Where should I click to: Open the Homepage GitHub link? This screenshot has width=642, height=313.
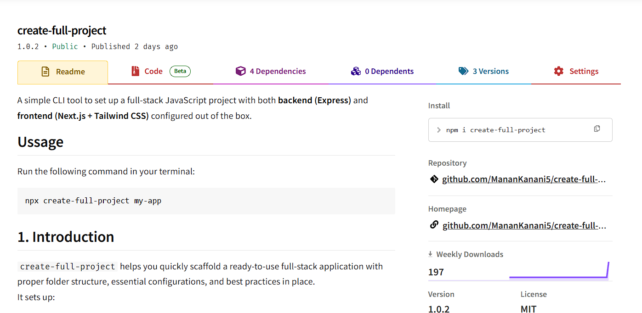(x=524, y=225)
